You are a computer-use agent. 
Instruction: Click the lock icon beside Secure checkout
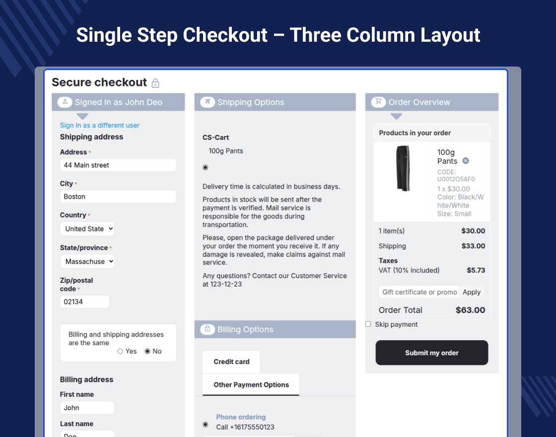tap(155, 83)
